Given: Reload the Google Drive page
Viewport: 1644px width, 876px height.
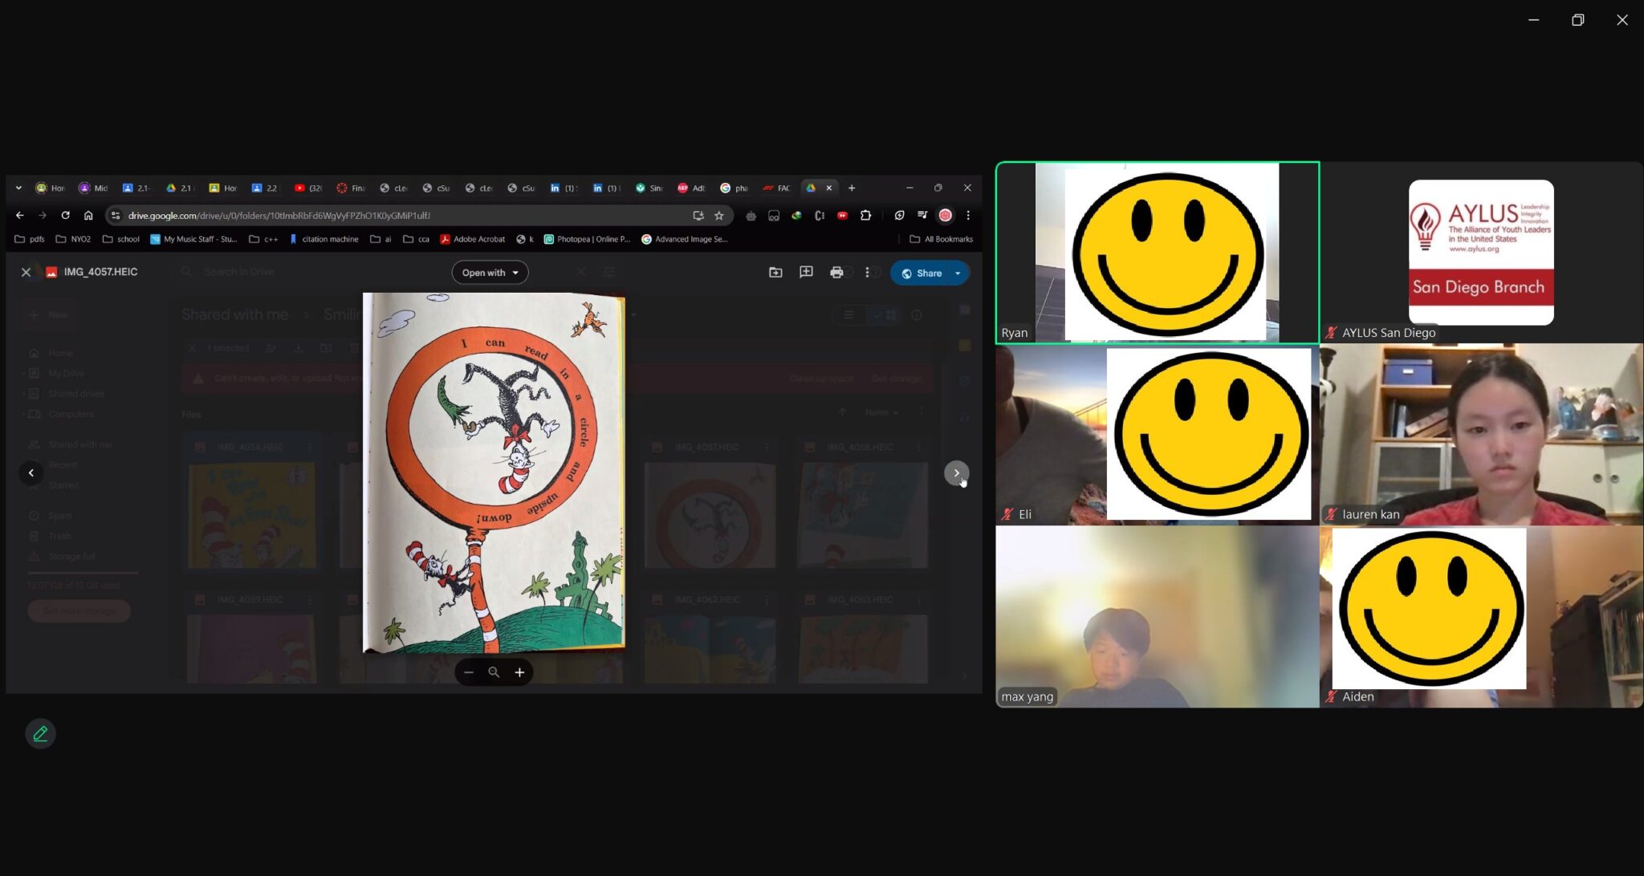Looking at the screenshot, I should point(65,215).
